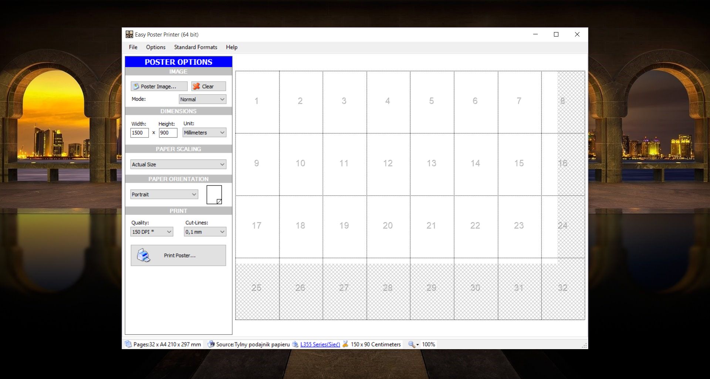
Task: Click the Easy Poster Printer app icon
Action: 129,34
